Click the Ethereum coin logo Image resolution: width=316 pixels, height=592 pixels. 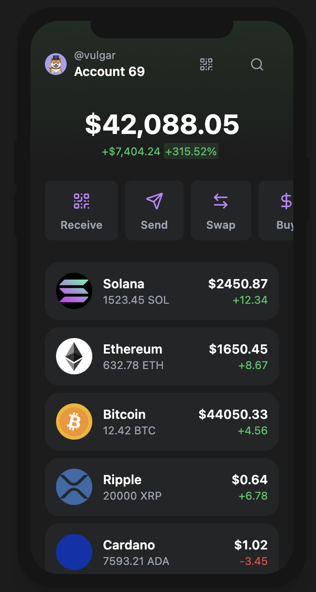click(74, 356)
